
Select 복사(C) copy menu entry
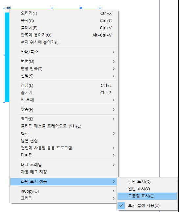[x=64, y=21]
